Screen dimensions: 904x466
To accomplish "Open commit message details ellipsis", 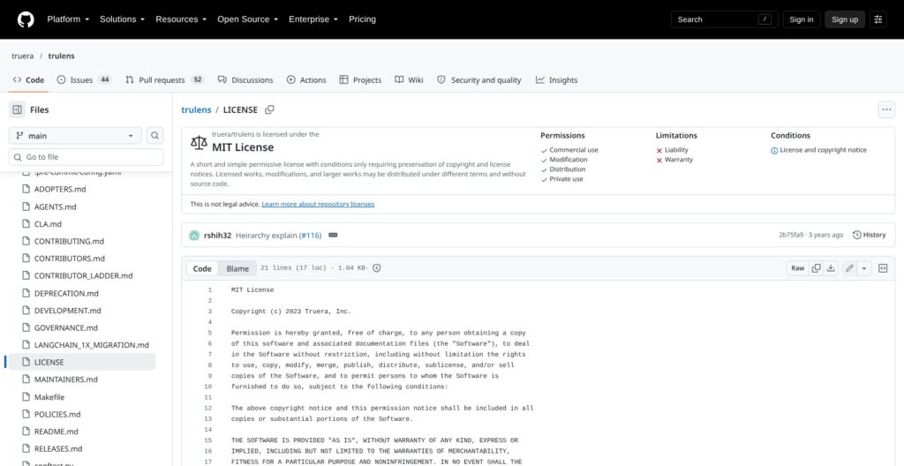I will (x=333, y=236).
